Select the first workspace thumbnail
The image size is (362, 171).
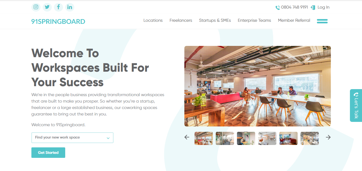204,138
